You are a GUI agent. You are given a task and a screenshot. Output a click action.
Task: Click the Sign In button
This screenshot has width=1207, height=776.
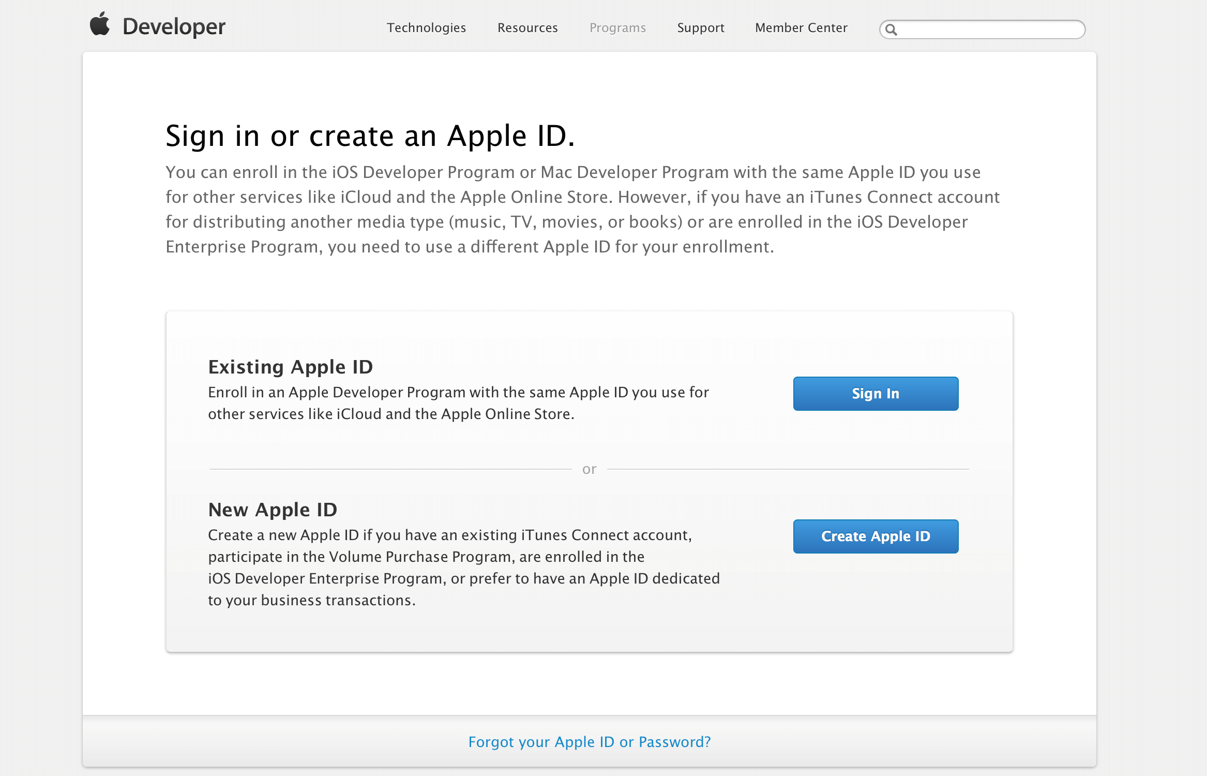pos(876,394)
